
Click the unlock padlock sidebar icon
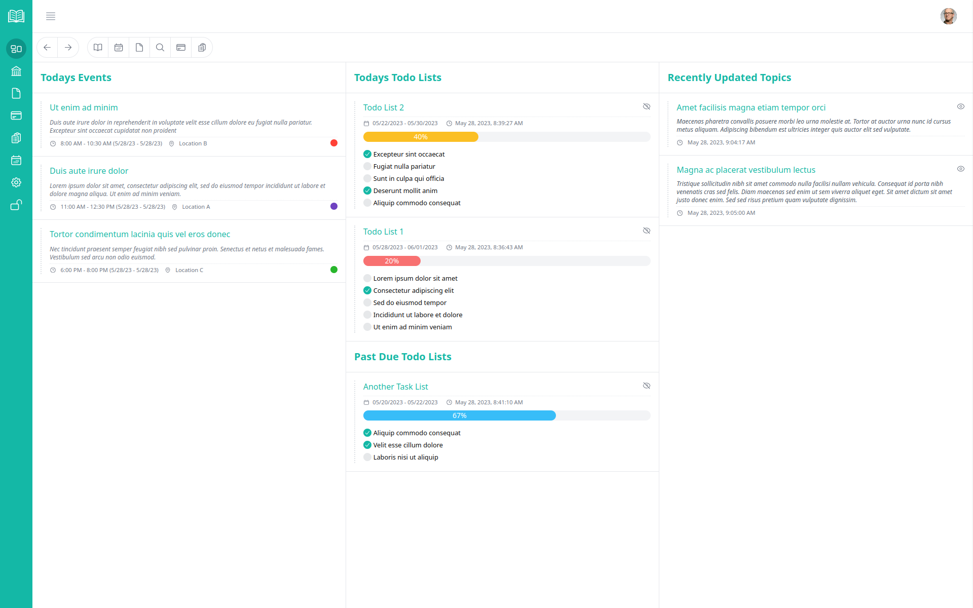pos(16,205)
